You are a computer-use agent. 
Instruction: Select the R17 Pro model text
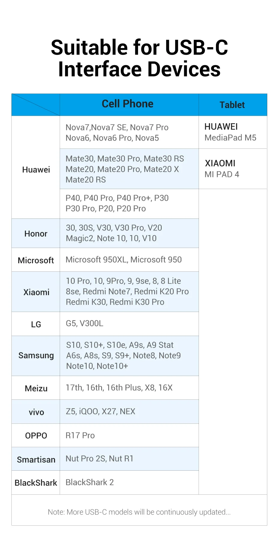coord(80,435)
